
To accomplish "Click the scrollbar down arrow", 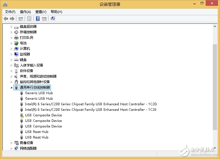I will [215, 148].
